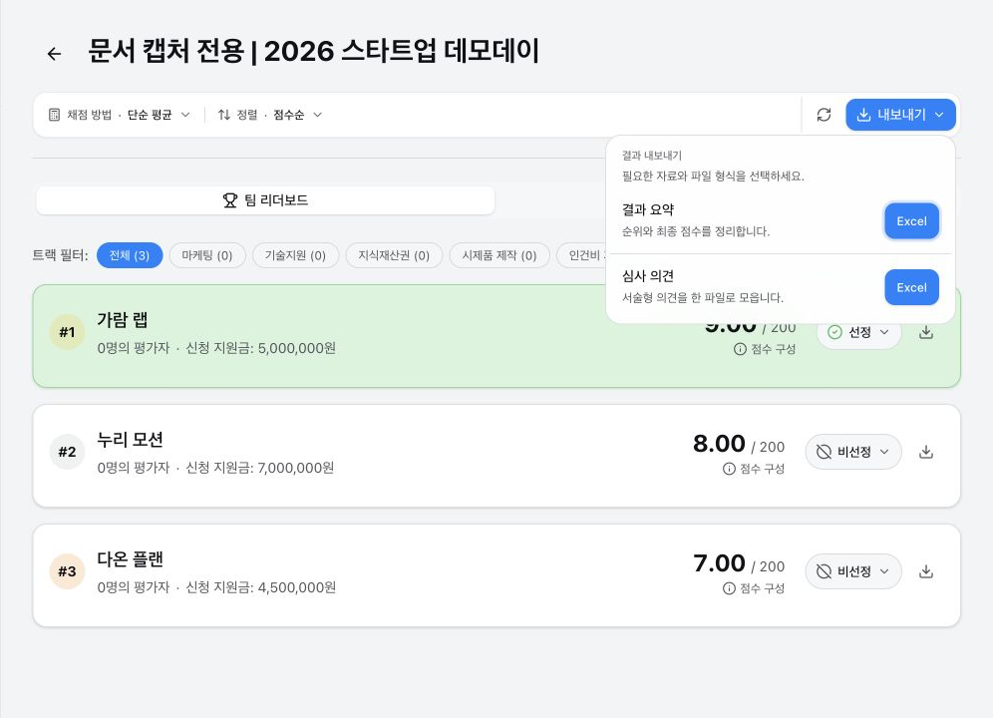Click the #2 rank badge
Viewport: 993px width, 718px height.
coord(67,452)
